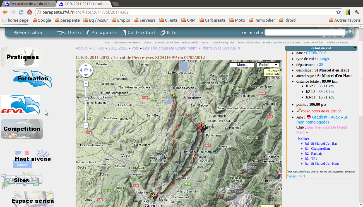The width and height of the screenshot is (363, 207).
Task: Open the Serveurs bookmarks folder
Action: point(145,20)
